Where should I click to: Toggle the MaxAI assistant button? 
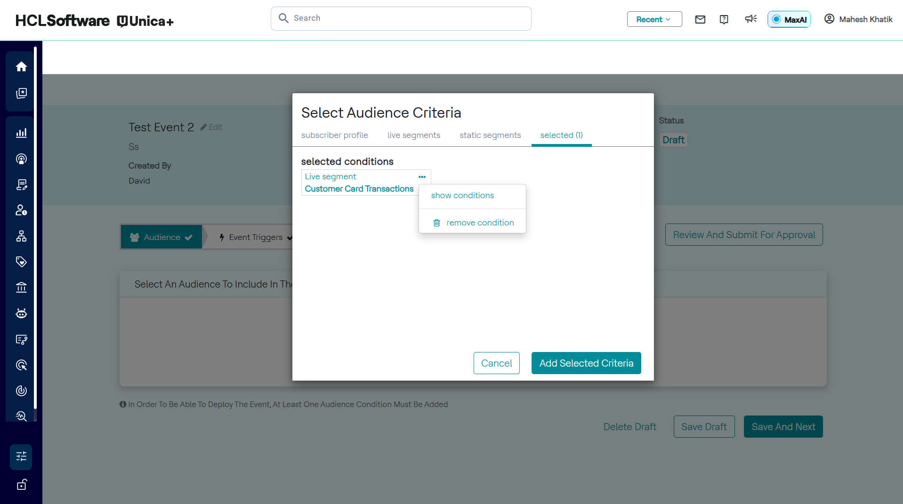pyautogui.click(x=789, y=19)
